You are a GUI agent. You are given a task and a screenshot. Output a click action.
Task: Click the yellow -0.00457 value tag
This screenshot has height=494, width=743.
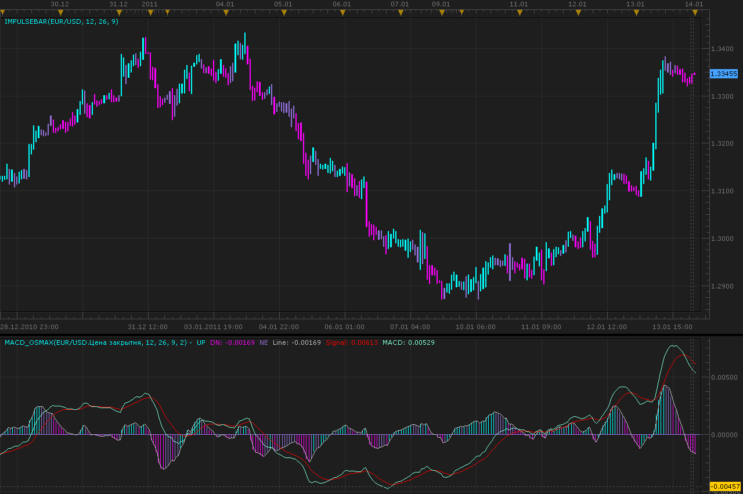coord(726,486)
